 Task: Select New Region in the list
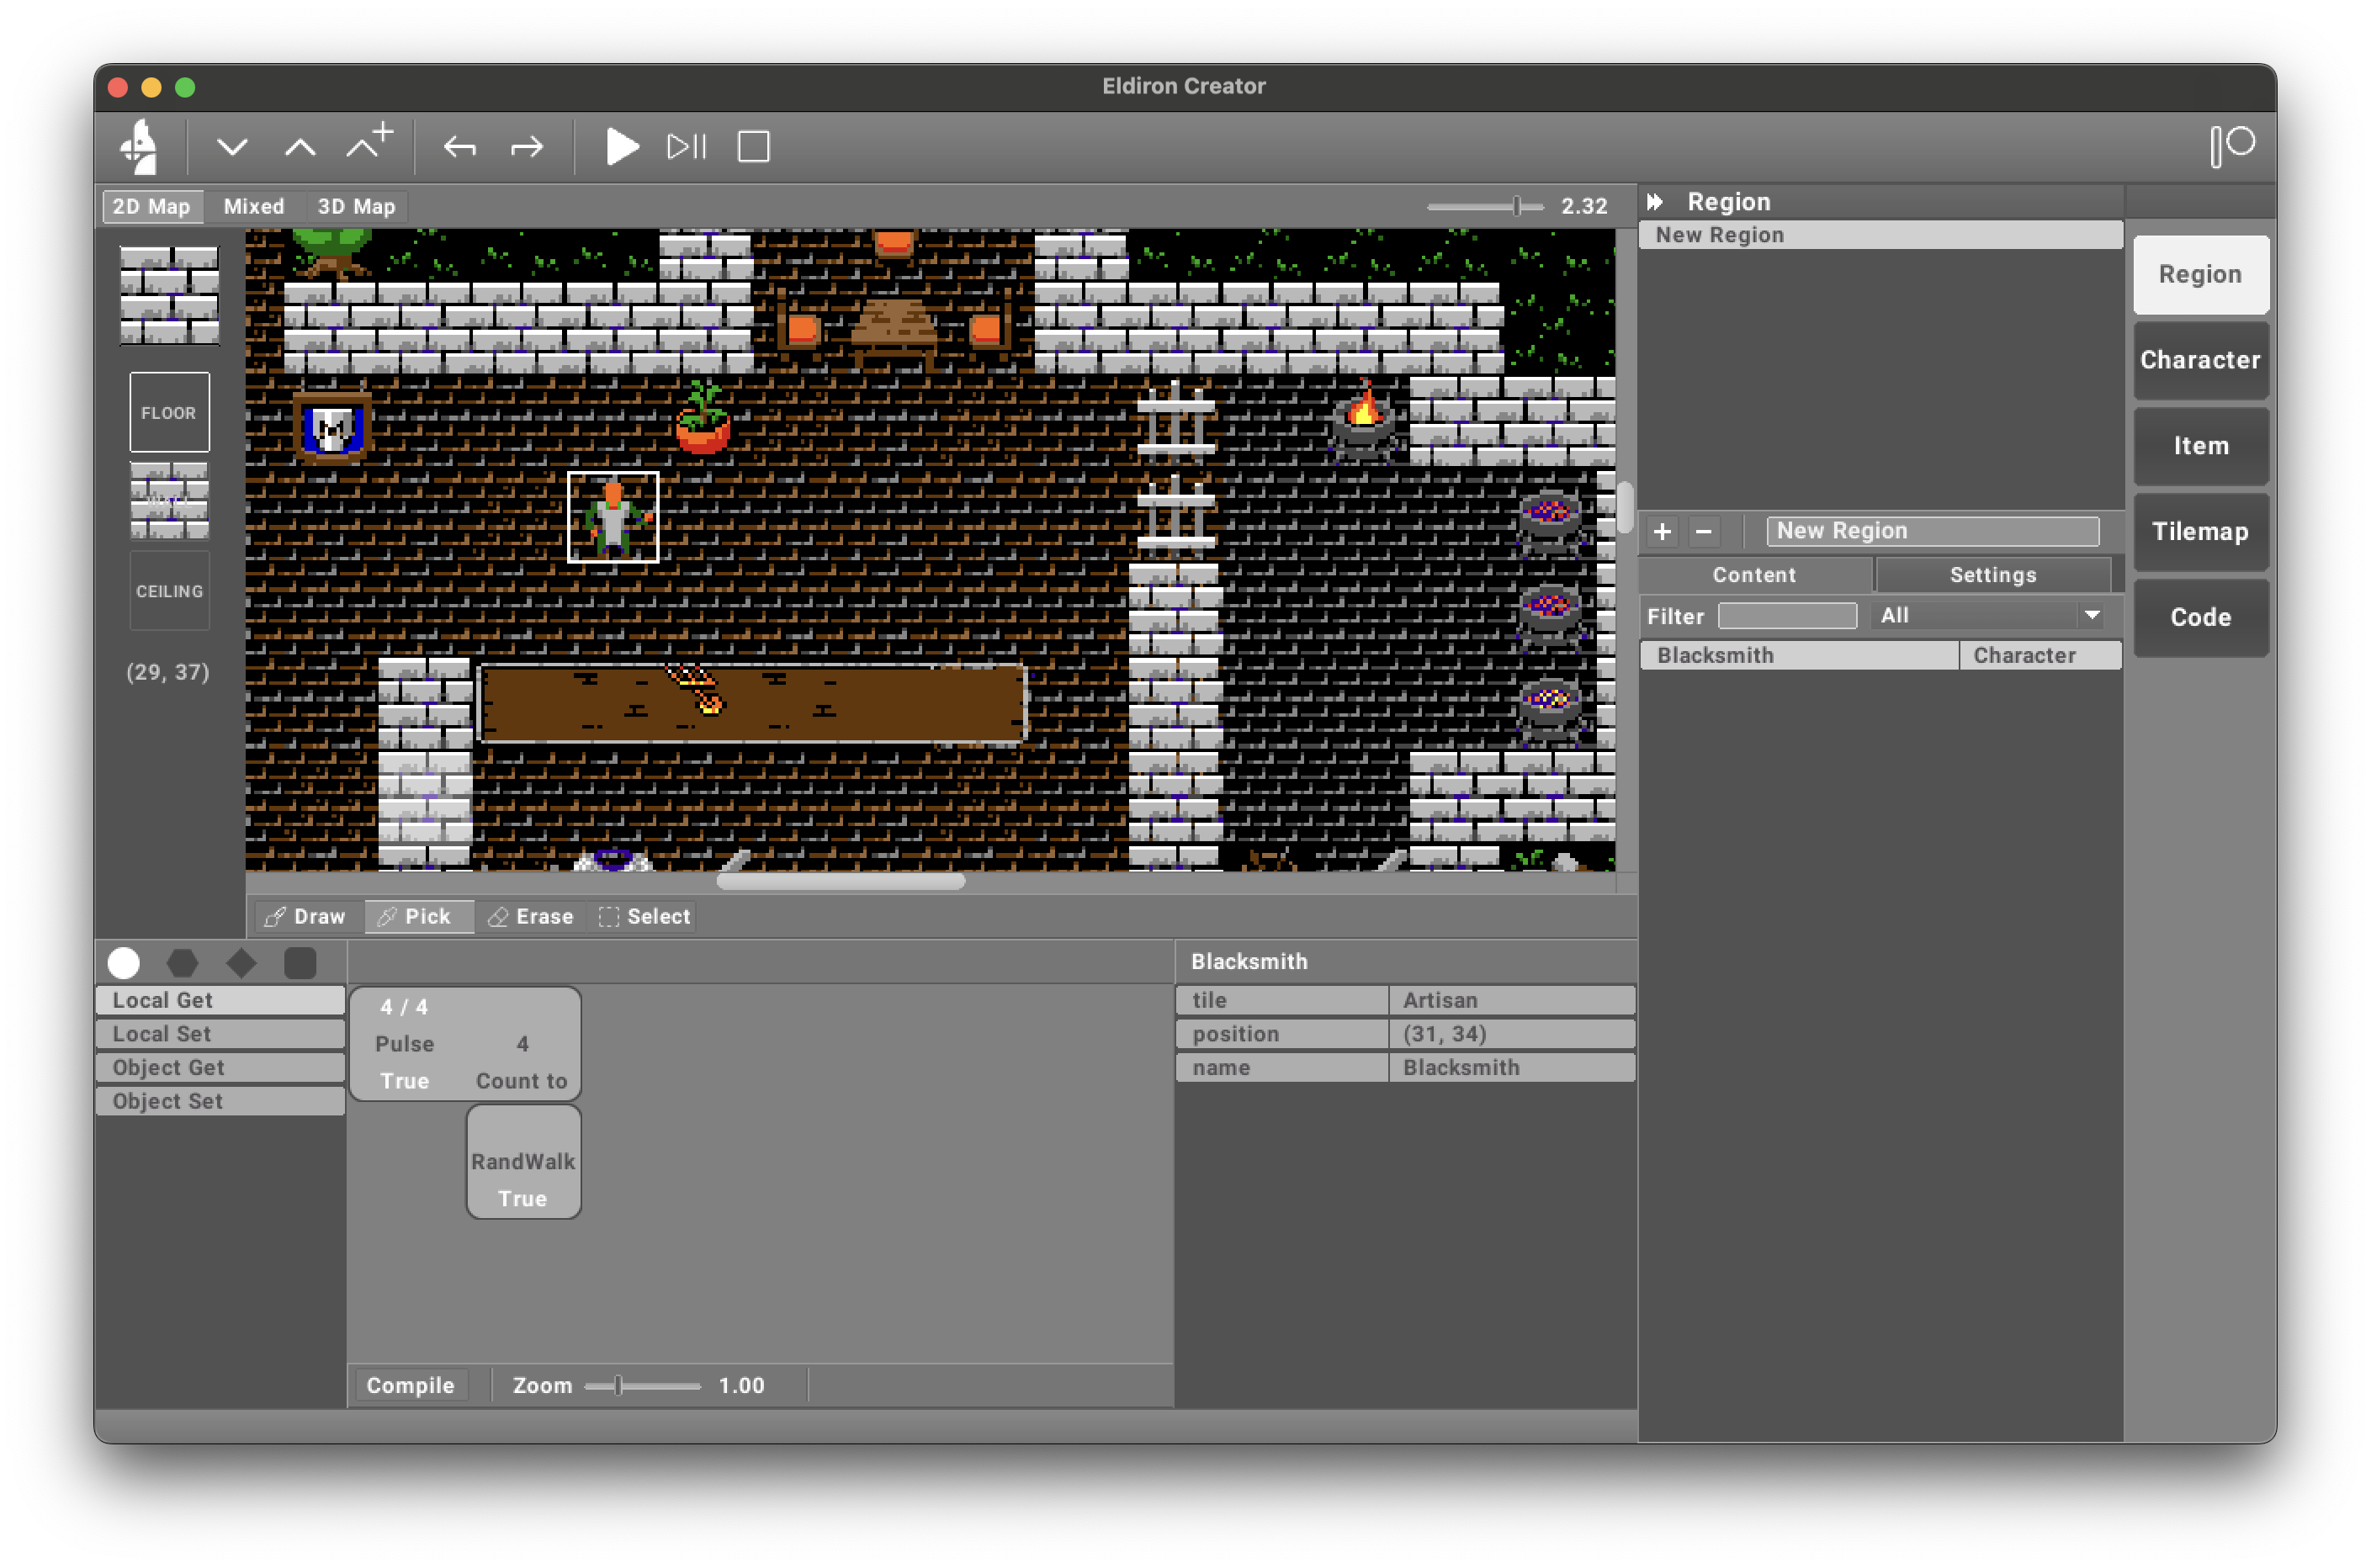[1880, 235]
